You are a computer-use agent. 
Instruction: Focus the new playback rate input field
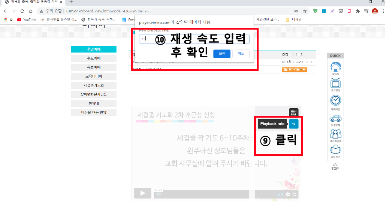(194, 39)
